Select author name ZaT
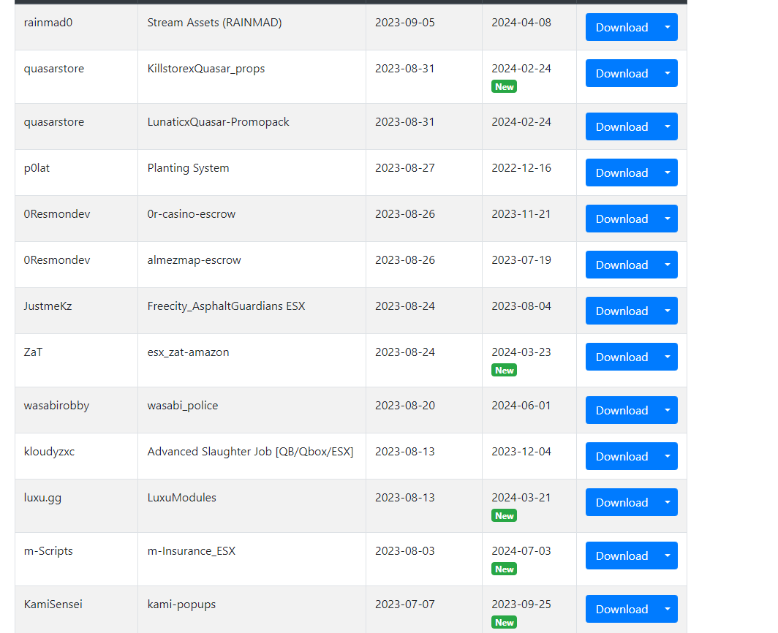Image resolution: width=778 pixels, height=633 pixels. [33, 352]
